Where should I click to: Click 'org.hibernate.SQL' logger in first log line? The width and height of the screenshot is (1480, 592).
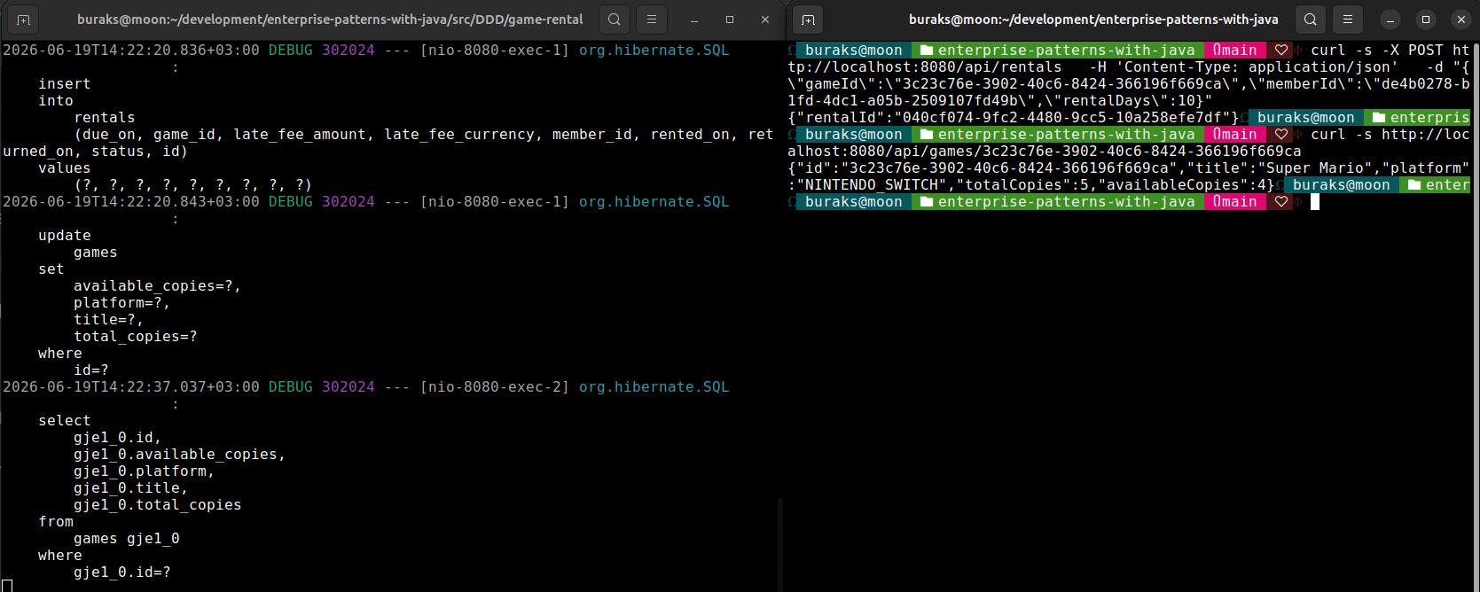tap(654, 51)
